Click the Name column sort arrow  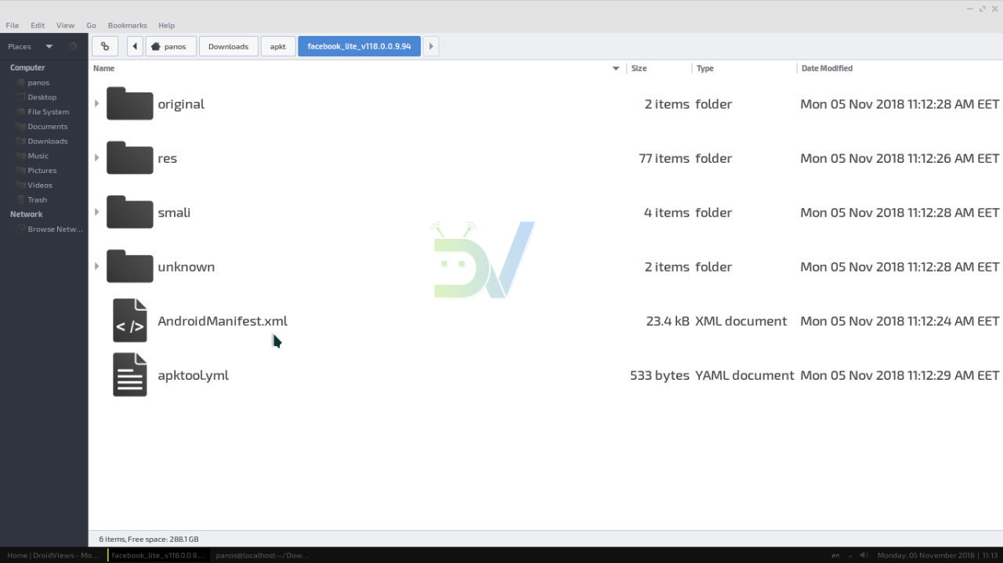(x=616, y=69)
